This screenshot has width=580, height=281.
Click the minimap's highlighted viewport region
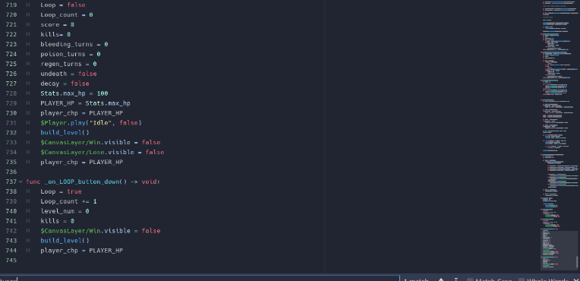coord(560,251)
